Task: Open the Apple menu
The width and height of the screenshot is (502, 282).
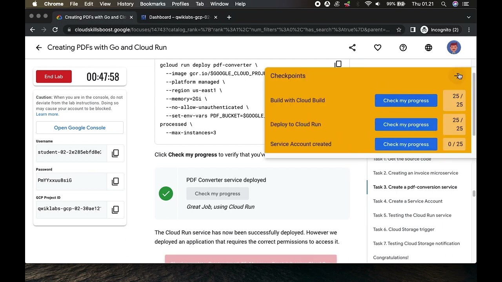Action: click(x=35, y=4)
